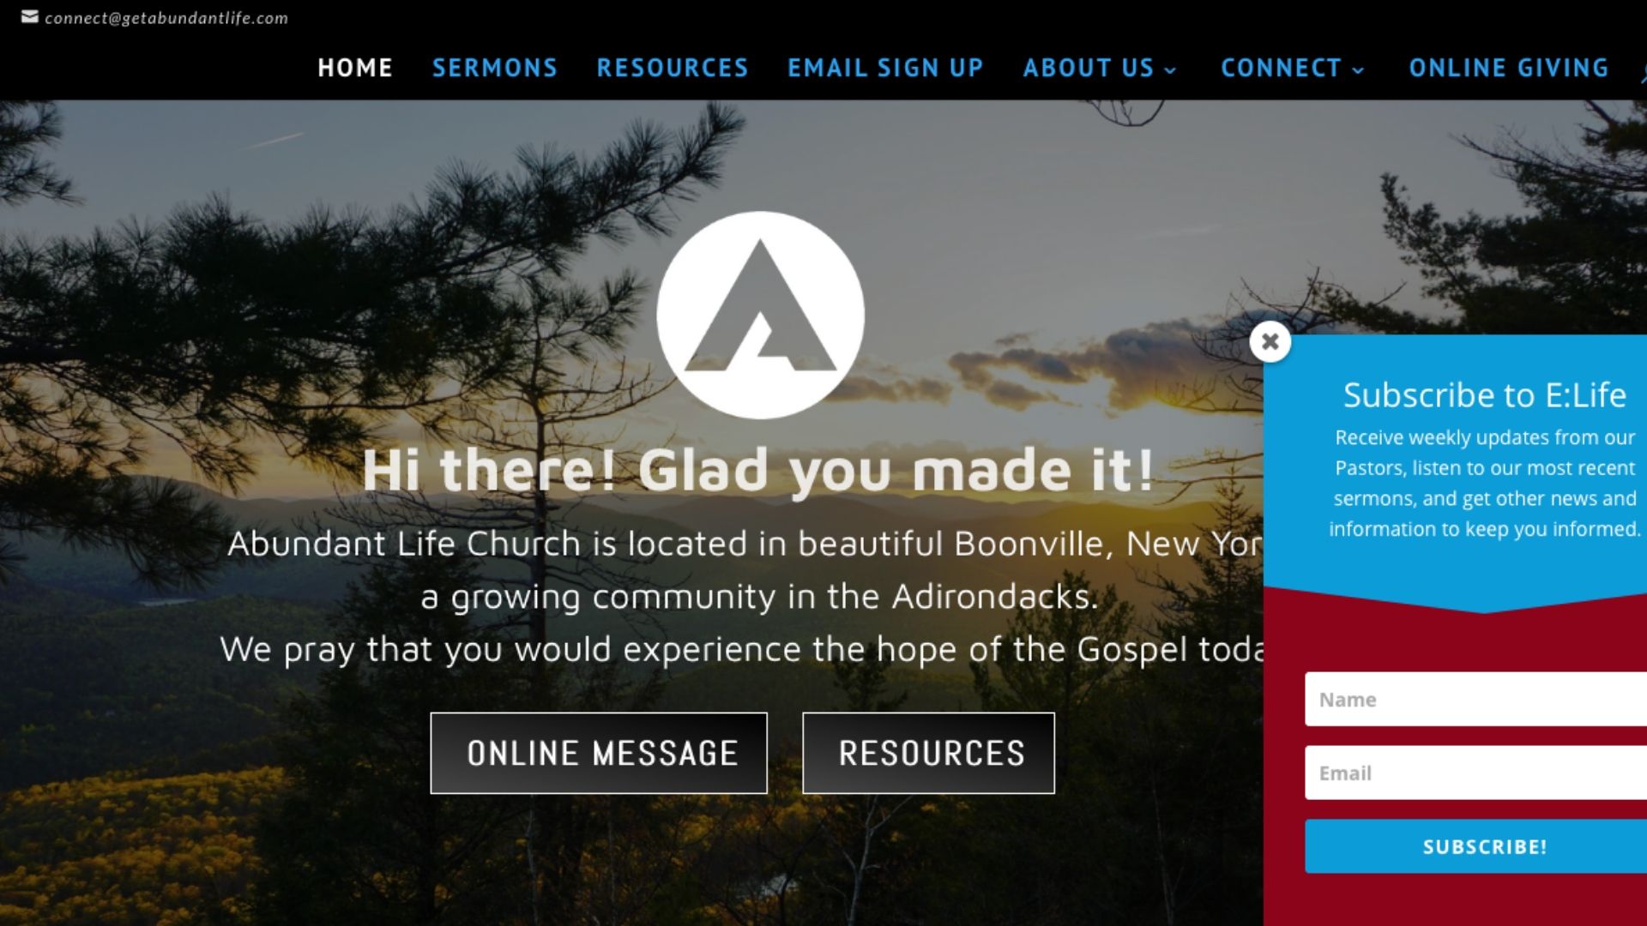
Task: Go to the Sermons page
Action: (495, 68)
